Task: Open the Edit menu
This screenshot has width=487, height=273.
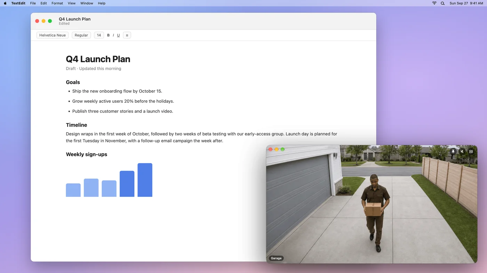Action: pos(43,3)
